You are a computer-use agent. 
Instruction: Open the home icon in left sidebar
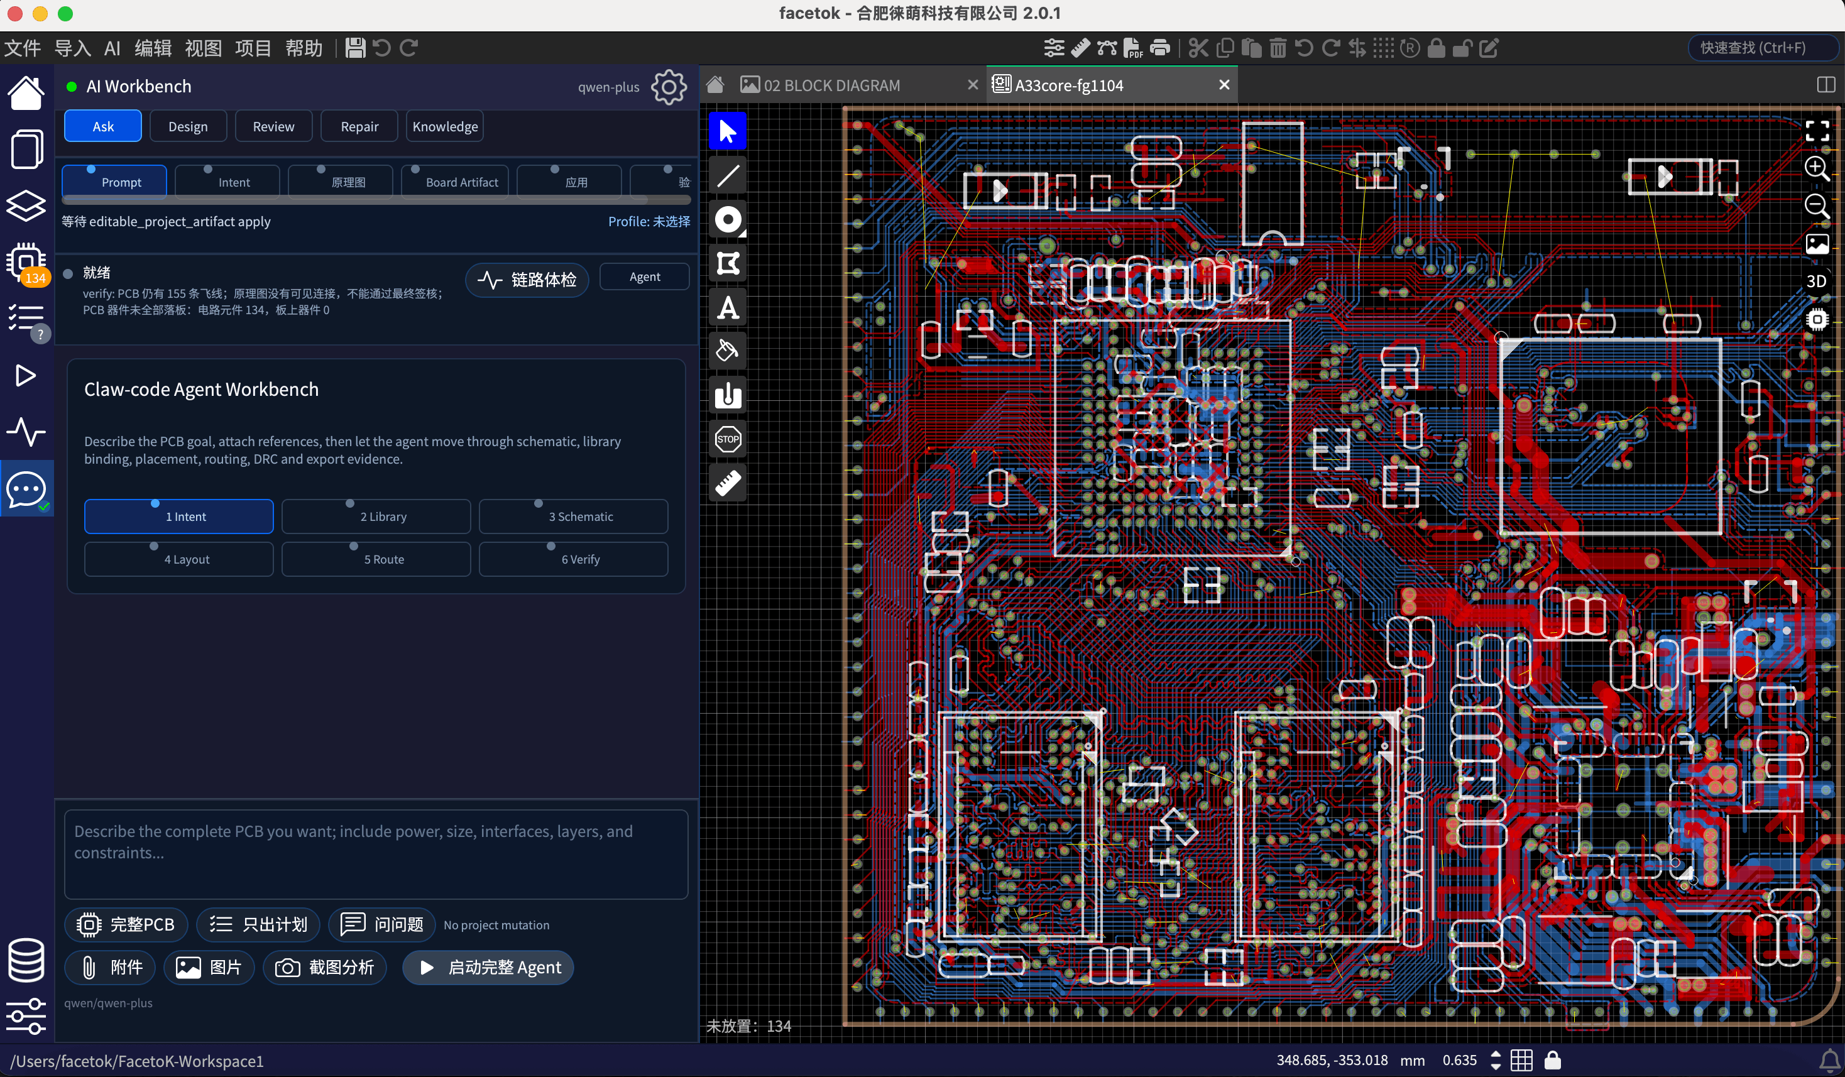[x=26, y=92]
